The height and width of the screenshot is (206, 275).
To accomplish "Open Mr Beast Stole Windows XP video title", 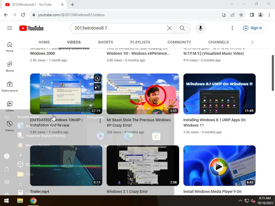I will click(139, 122).
